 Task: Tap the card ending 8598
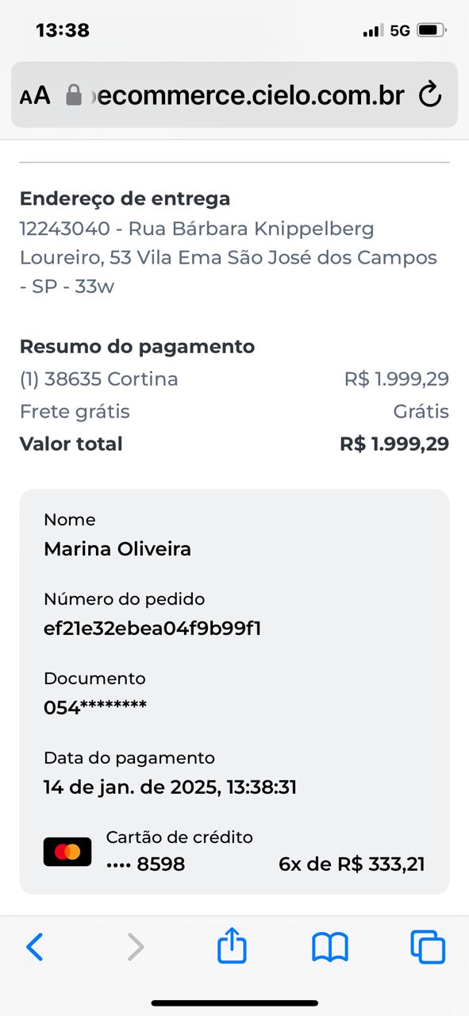pyautogui.click(x=145, y=864)
